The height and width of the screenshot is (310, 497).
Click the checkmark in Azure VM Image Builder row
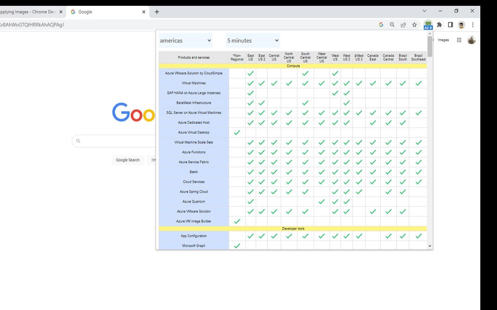coord(237,221)
